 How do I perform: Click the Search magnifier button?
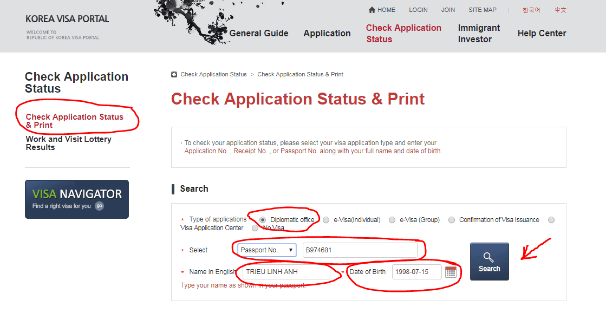pyautogui.click(x=489, y=262)
